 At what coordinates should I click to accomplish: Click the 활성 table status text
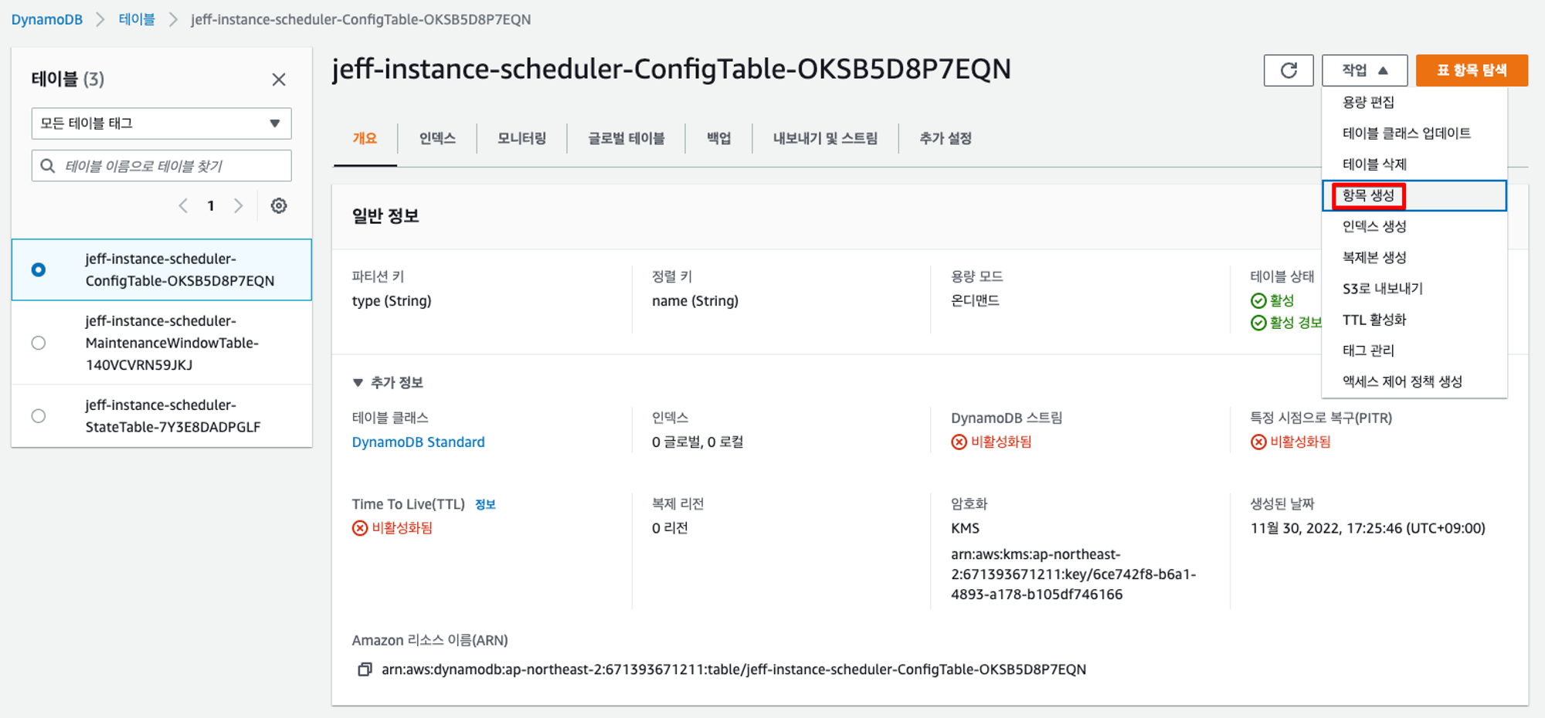[x=1282, y=300]
